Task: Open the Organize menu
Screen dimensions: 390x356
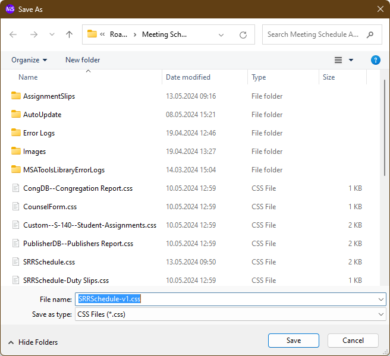Action: point(29,60)
